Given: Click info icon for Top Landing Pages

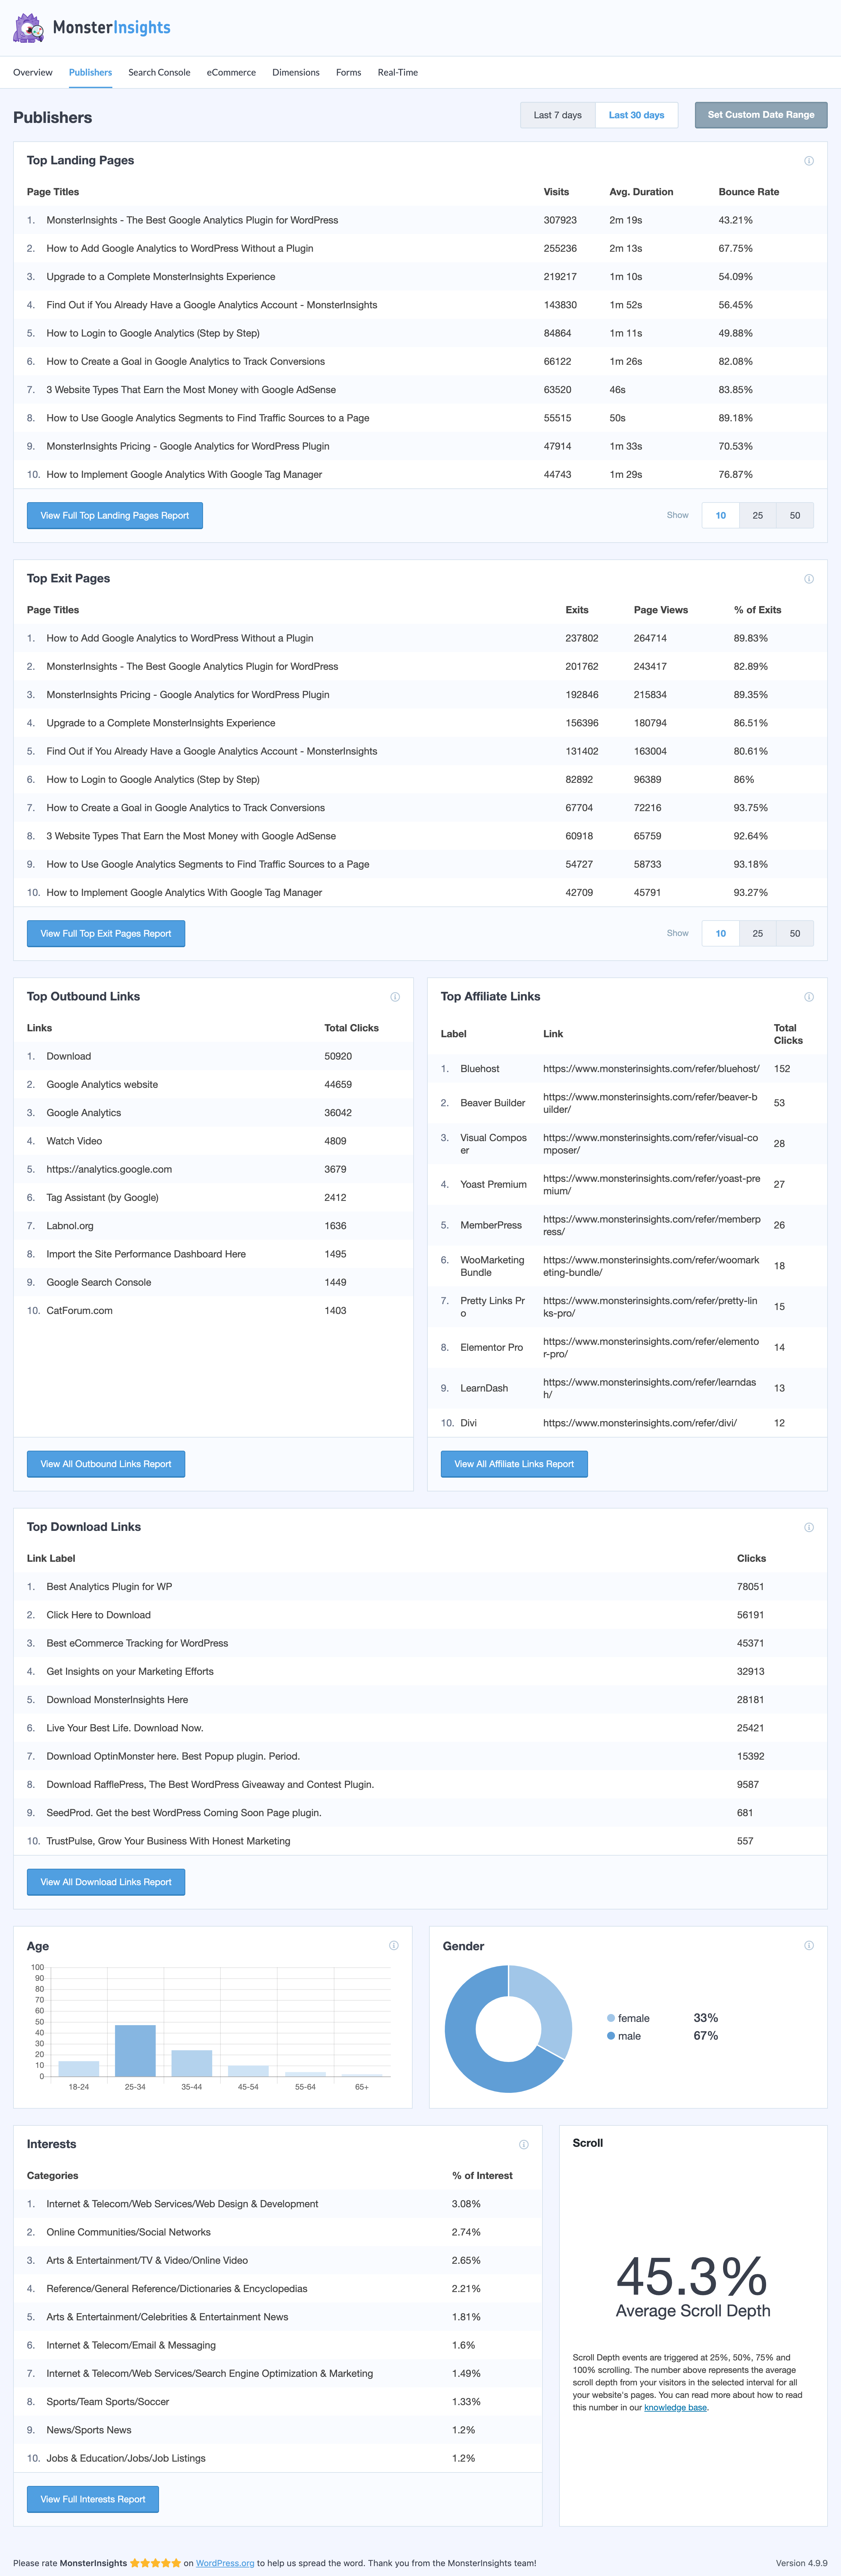Looking at the screenshot, I should [x=809, y=161].
